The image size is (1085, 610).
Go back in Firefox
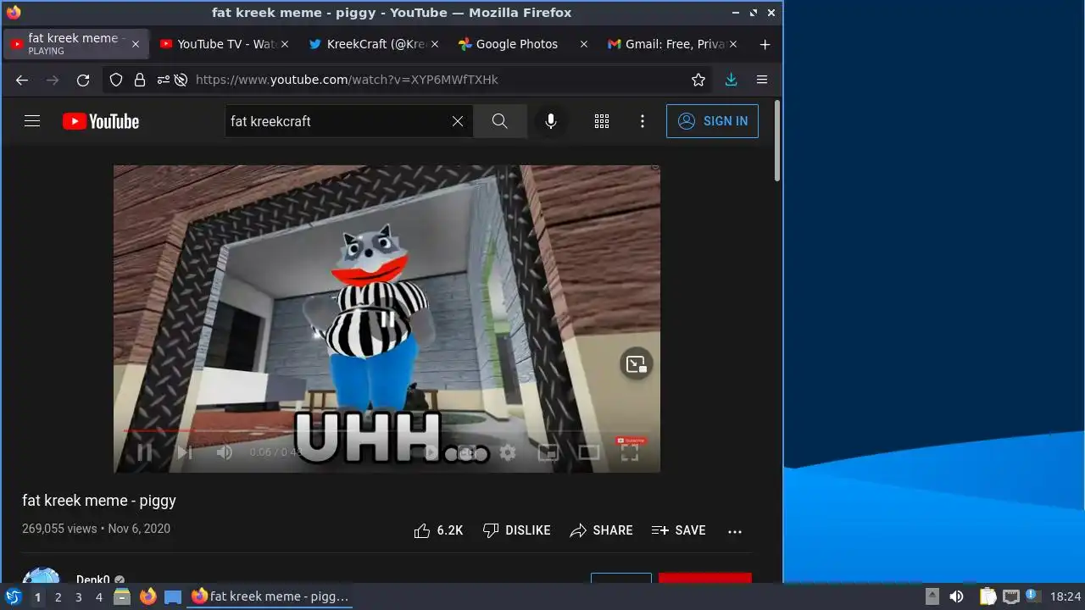22,80
